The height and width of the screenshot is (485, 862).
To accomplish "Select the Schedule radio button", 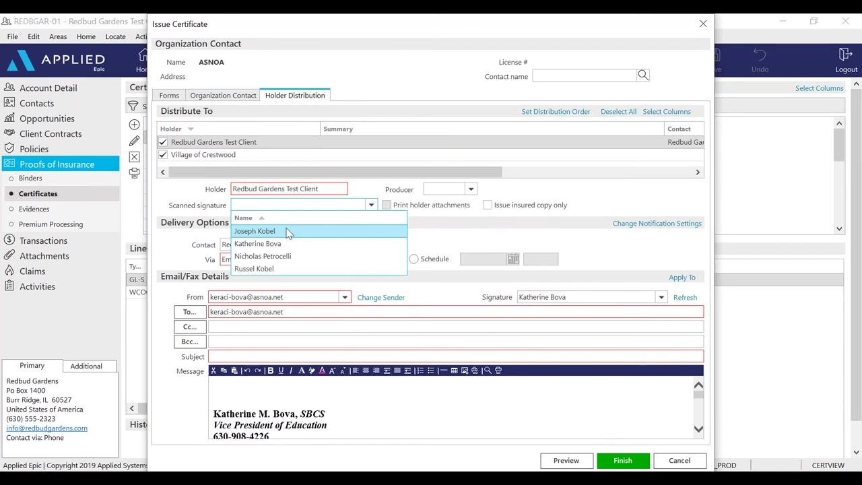I will [x=414, y=259].
